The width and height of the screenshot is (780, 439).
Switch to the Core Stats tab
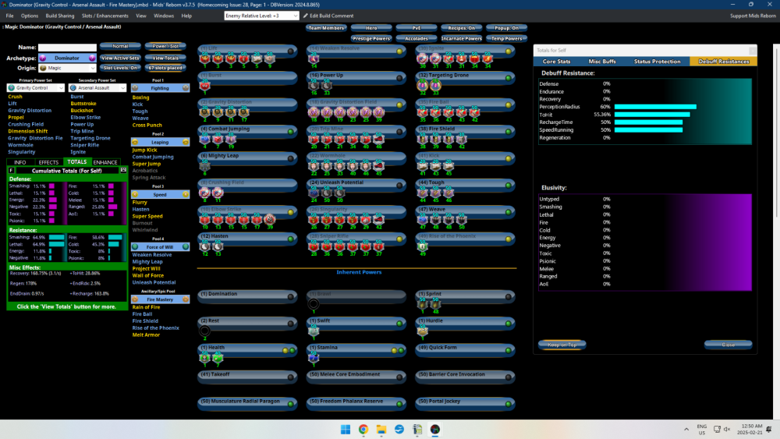(x=556, y=62)
